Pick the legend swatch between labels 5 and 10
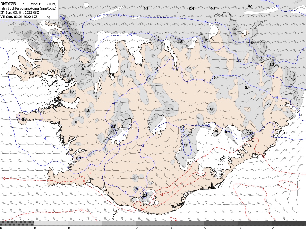This screenshot has width=306, height=230. (x=221, y=223)
